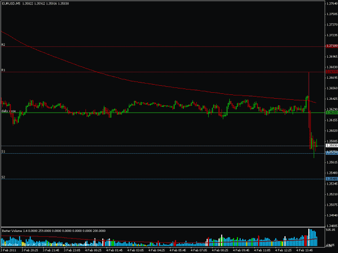Click the '3 Feb 2011' time axis label
The width and height of the screenshot is (338, 253).
[9, 250]
